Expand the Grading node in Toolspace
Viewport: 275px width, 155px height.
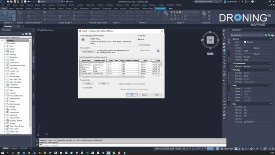pos(5,54)
